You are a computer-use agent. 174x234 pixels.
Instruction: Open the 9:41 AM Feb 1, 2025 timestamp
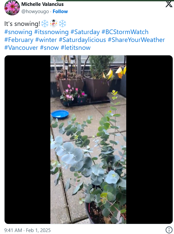(x=27, y=230)
